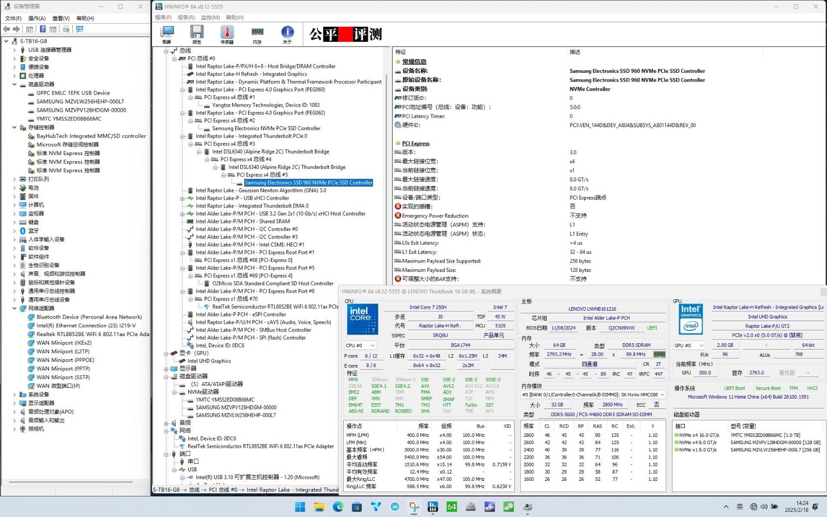This screenshot has width=827, height=517.
Task: Click the blue help question-mark icon in Device Manager
Action: click(43, 29)
